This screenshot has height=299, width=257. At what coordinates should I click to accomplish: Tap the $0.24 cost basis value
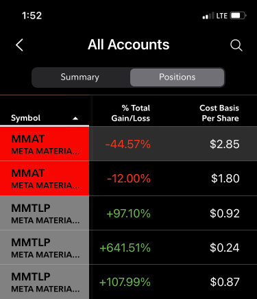(x=225, y=248)
